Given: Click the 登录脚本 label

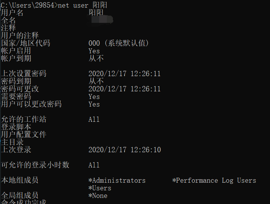Looking at the screenshot, I should click(16, 127).
